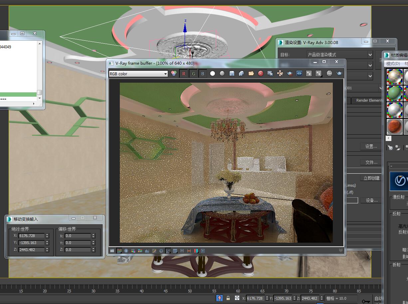The width and height of the screenshot is (408, 304).
Task: Adjust status bar Z coordinate spinner
Action: tap(322, 298)
